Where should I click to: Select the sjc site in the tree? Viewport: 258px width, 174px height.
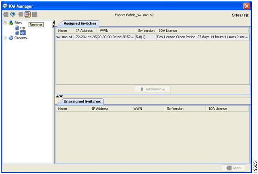pos(23,33)
